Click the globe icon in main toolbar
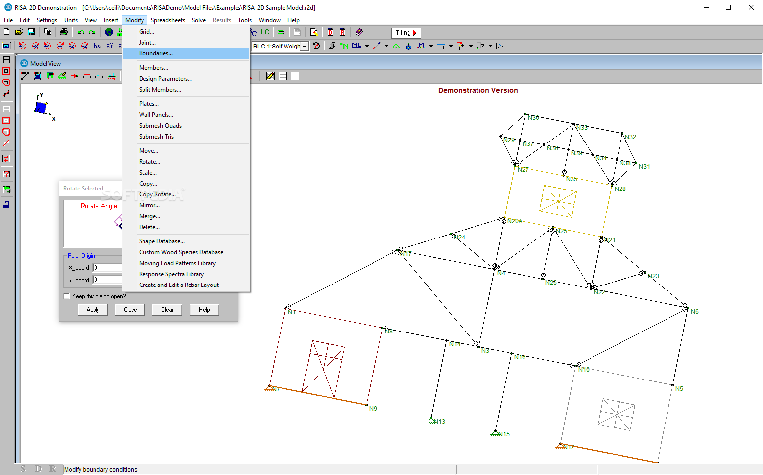 click(109, 32)
